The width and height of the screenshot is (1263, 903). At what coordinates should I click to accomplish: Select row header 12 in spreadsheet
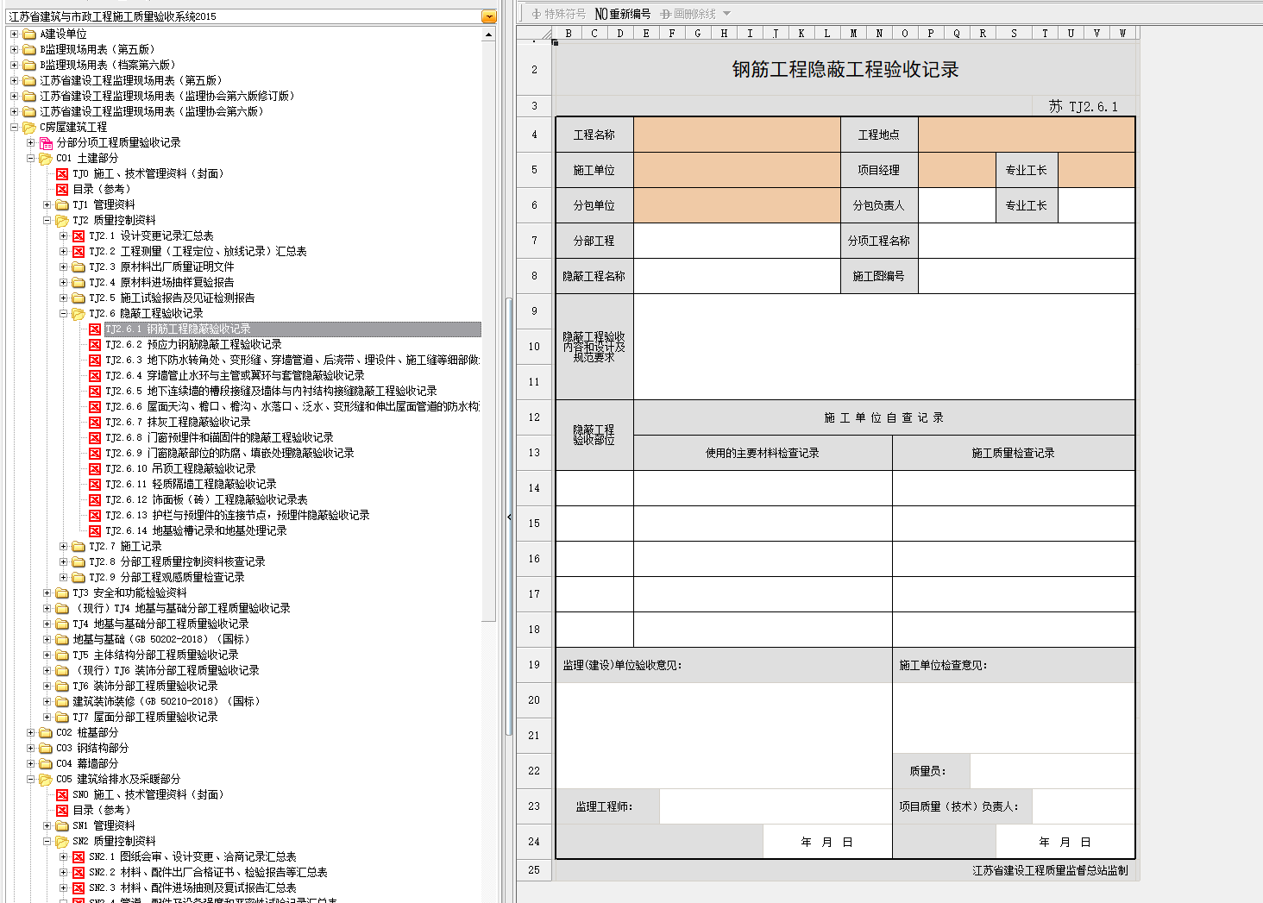[534, 417]
